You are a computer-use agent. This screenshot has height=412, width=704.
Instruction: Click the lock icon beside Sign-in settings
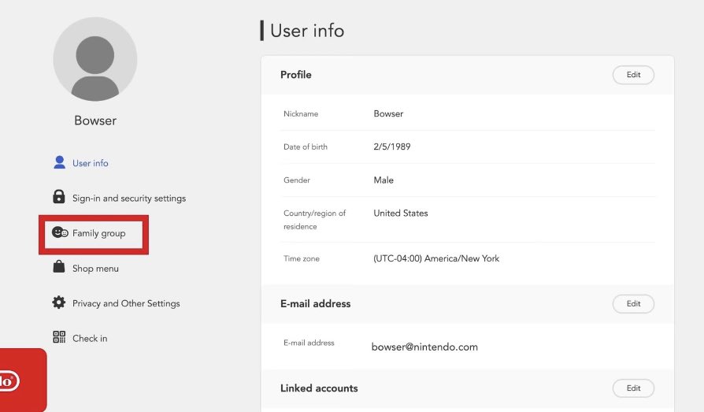click(59, 197)
